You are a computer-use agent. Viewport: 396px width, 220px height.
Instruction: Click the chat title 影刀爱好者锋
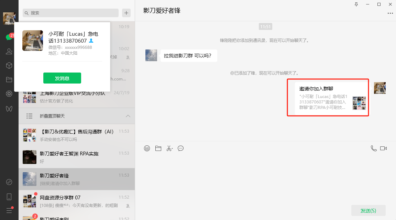tap(162, 11)
